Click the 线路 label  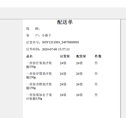tap(33, 29)
